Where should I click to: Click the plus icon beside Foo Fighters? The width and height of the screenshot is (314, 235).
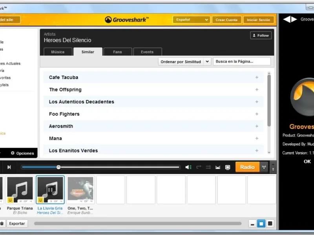pyautogui.click(x=257, y=114)
